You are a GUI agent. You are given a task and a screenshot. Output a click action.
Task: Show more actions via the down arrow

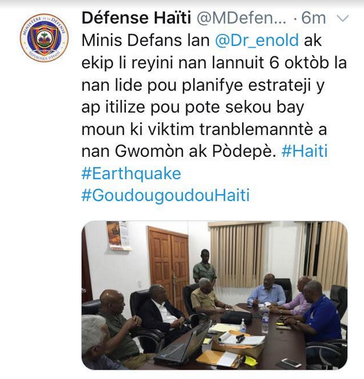[343, 19]
